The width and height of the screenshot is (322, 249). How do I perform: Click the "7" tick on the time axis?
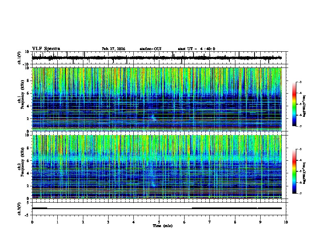210,222
